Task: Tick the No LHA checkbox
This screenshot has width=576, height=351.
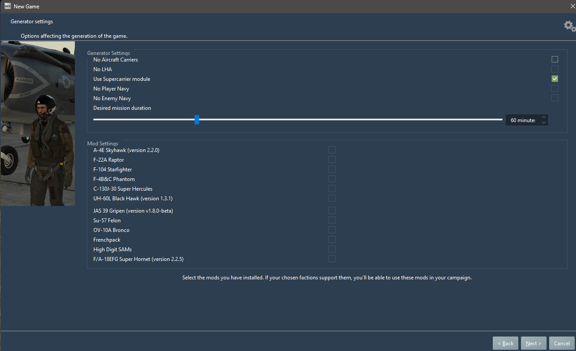Action: [555, 69]
